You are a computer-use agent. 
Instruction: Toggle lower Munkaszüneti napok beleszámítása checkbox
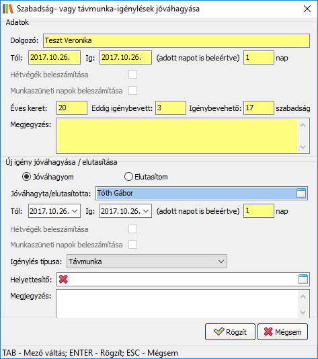(133, 245)
